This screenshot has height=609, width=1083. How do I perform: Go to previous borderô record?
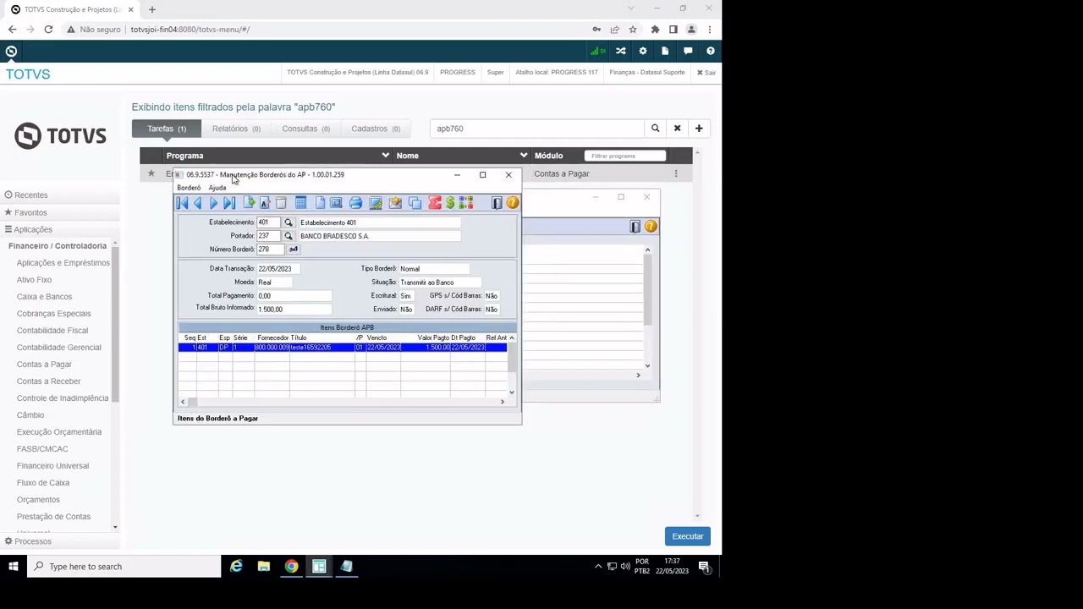(198, 203)
